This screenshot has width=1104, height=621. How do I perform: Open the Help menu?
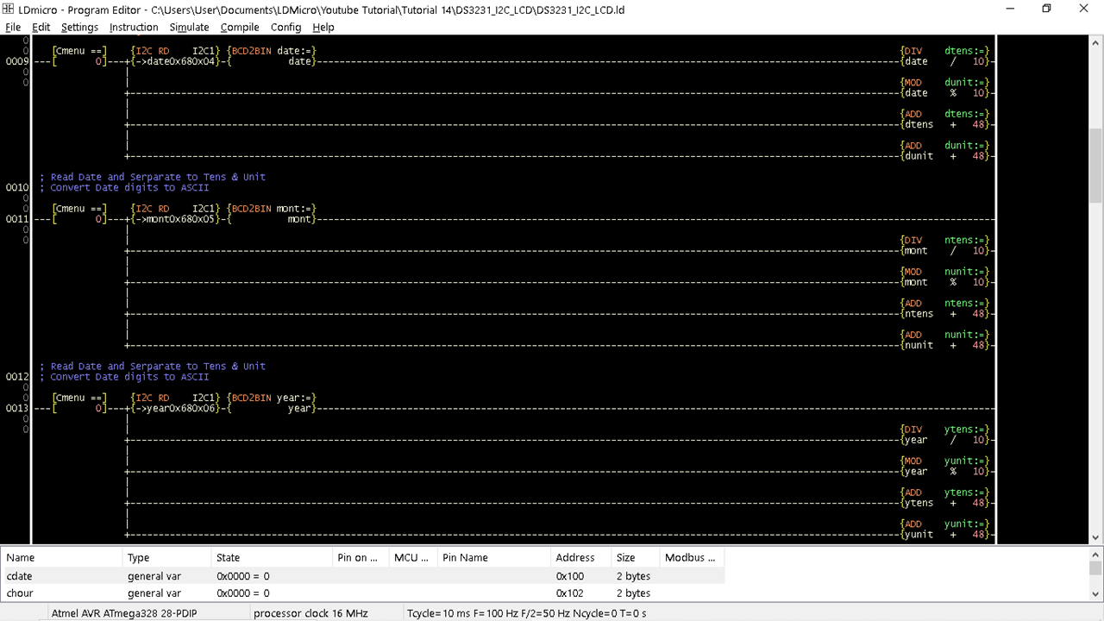[x=323, y=27]
